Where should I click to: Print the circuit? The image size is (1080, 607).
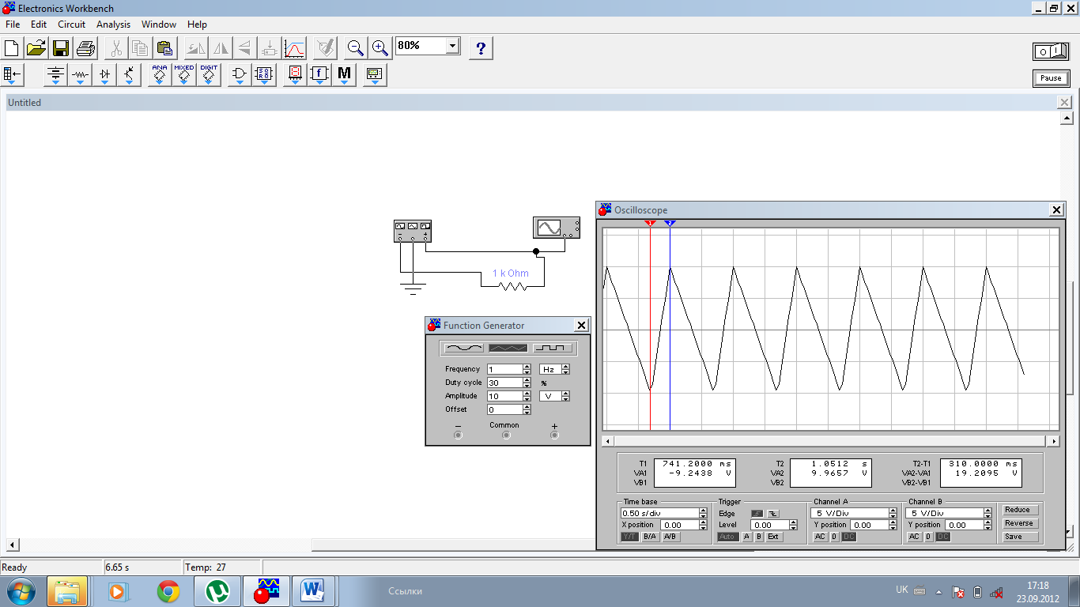click(x=85, y=48)
